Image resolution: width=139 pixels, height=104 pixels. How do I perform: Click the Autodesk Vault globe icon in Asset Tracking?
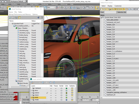pos(12,23)
